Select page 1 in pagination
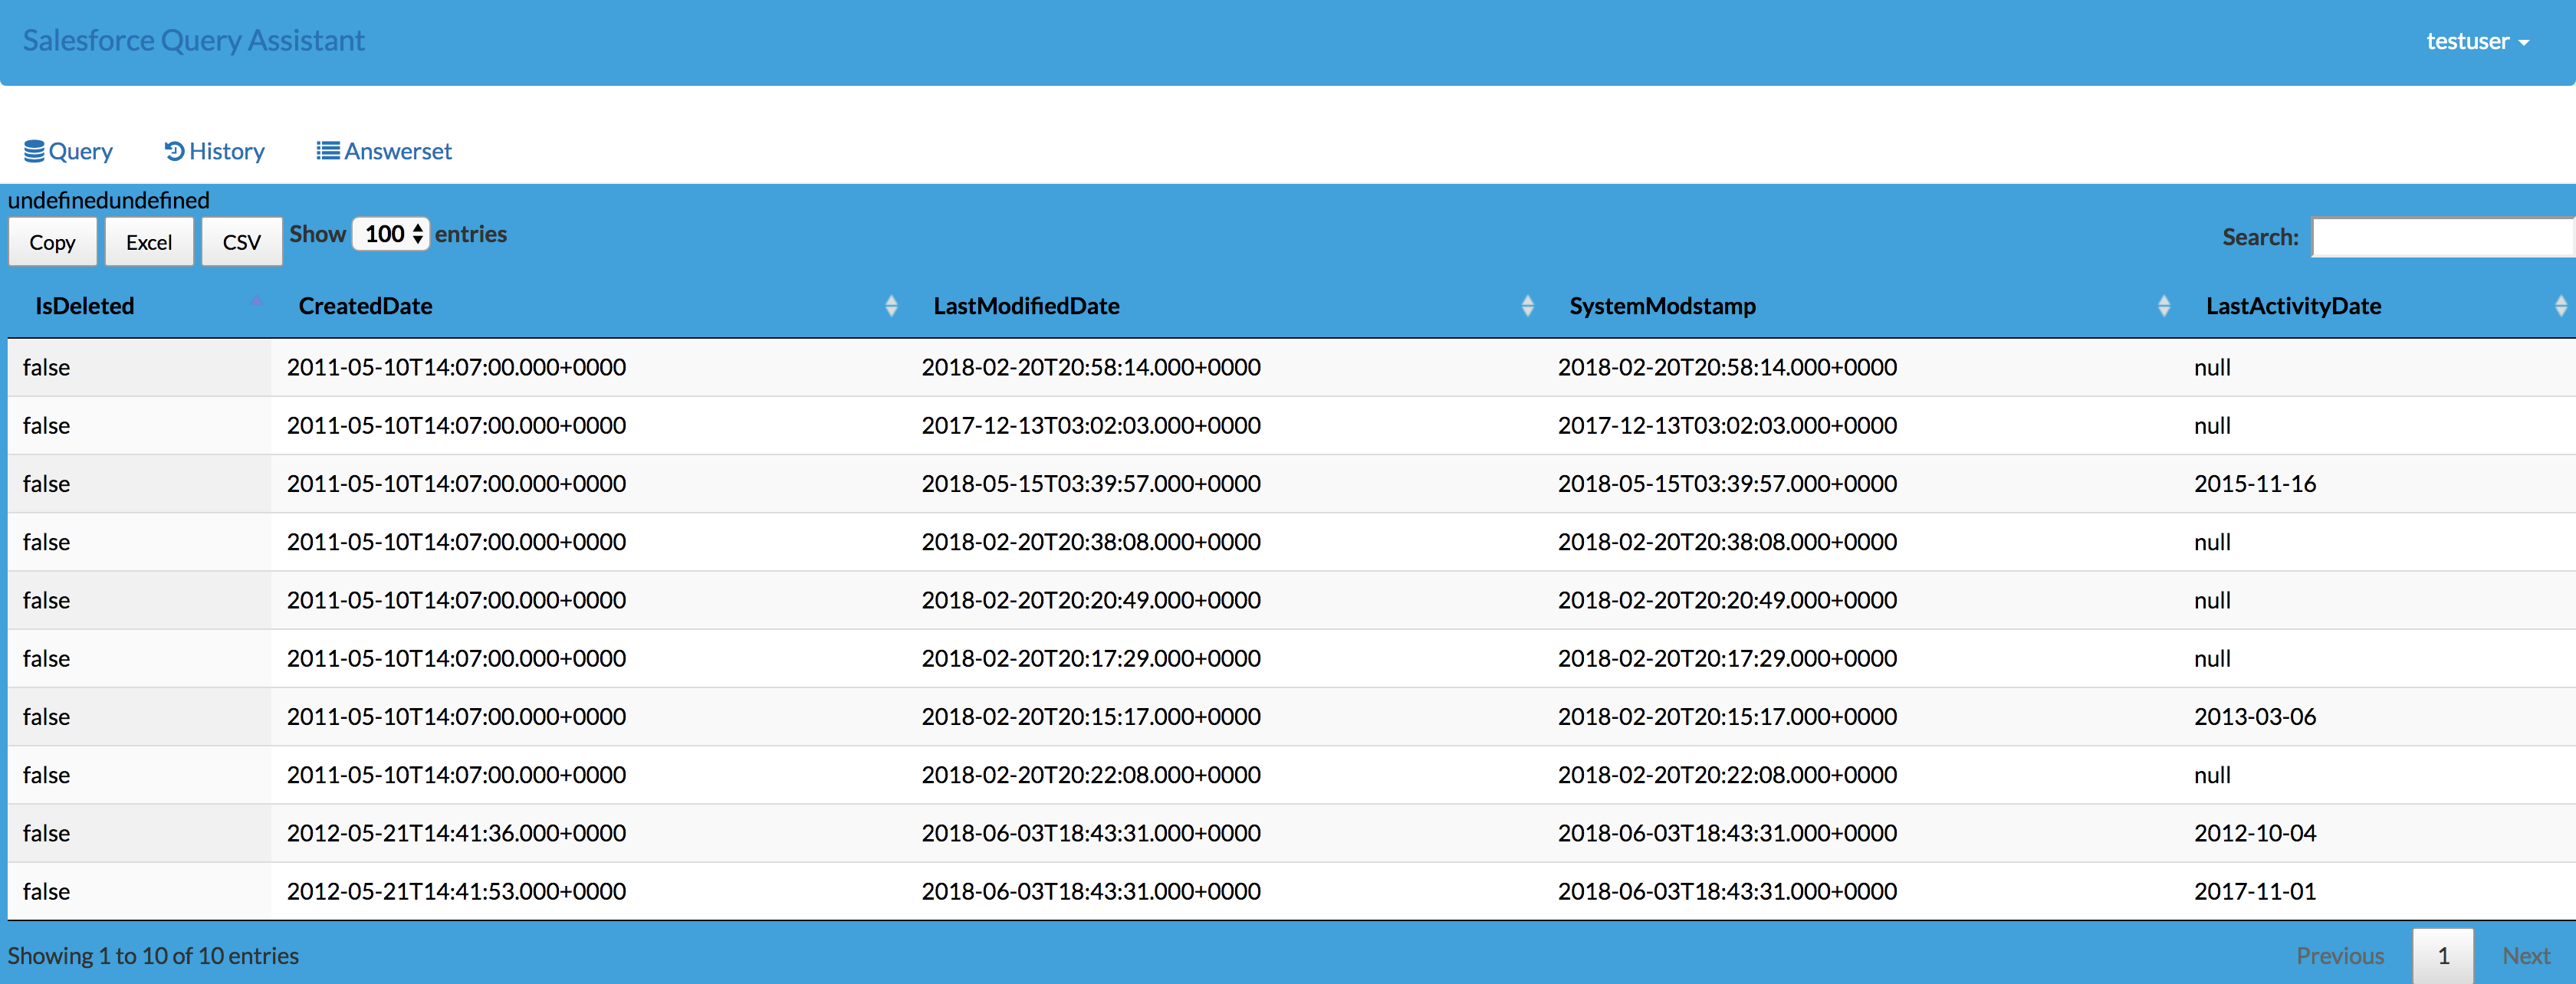The image size is (2576, 984). [x=2443, y=956]
